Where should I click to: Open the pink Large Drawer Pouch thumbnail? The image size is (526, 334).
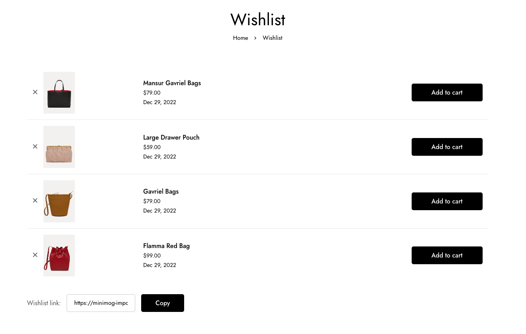59,147
